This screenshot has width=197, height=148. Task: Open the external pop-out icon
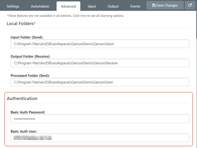coord(190,5)
